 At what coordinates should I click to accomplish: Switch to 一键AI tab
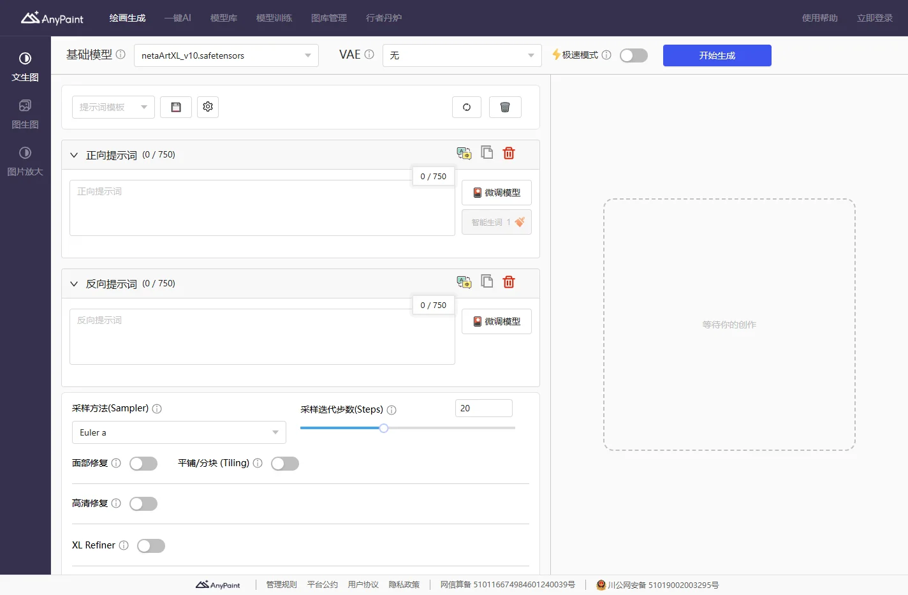[x=178, y=18]
